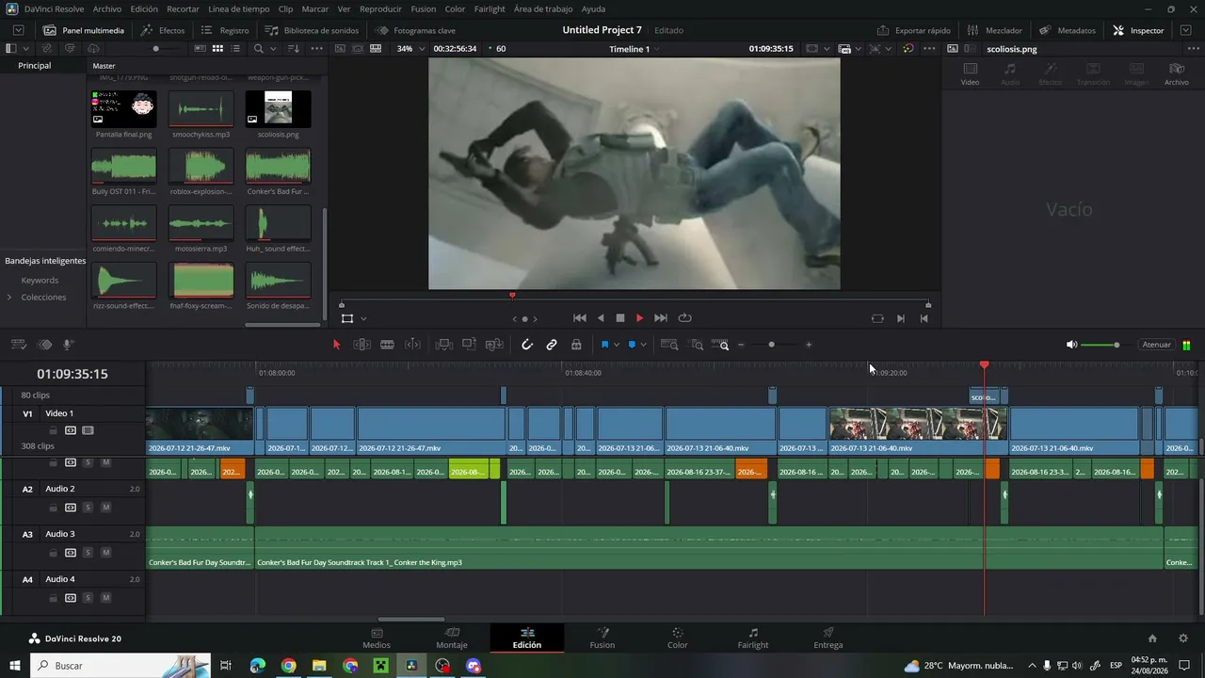
Task: Open the Edición menu
Action: pos(144,8)
